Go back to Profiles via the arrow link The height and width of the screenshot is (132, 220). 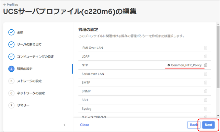[11, 4]
